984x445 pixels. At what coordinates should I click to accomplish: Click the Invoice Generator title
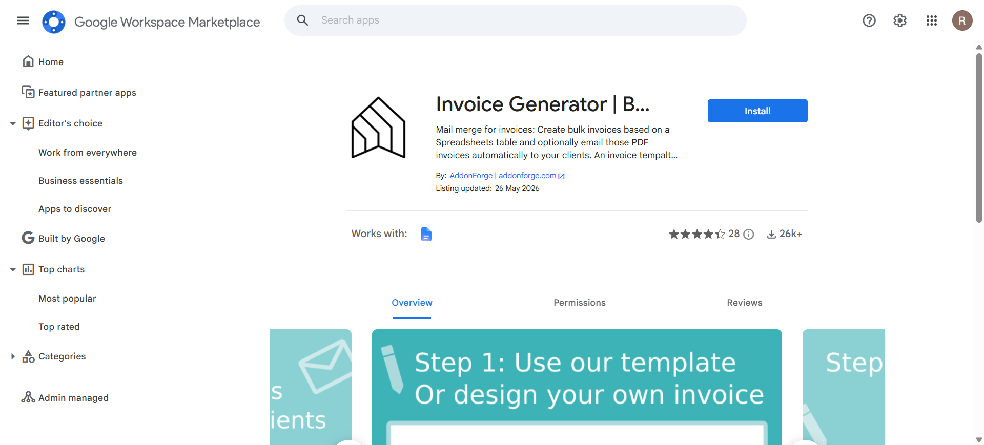tap(543, 104)
